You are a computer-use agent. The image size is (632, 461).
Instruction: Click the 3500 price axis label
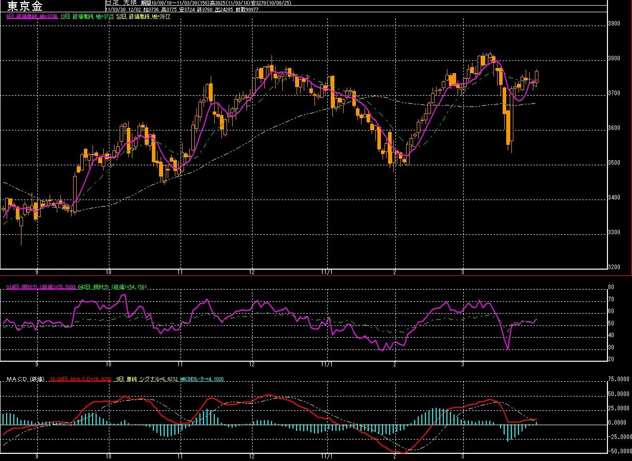pos(615,163)
